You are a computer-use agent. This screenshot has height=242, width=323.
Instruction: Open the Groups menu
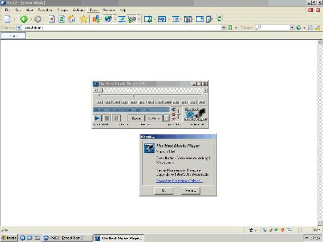(x=63, y=10)
